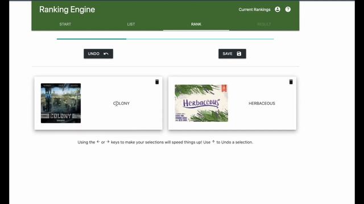This screenshot has width=364, height=204.
Task: Pick the HERBACEOUS name label
Action: [262, 103]
